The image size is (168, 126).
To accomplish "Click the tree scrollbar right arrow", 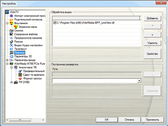I will click(43, 120).
